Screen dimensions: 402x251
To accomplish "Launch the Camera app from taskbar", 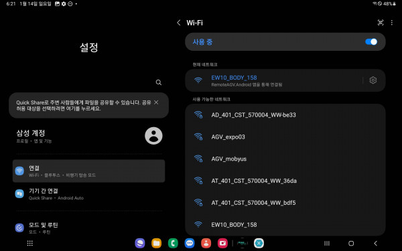I will 222,243.
